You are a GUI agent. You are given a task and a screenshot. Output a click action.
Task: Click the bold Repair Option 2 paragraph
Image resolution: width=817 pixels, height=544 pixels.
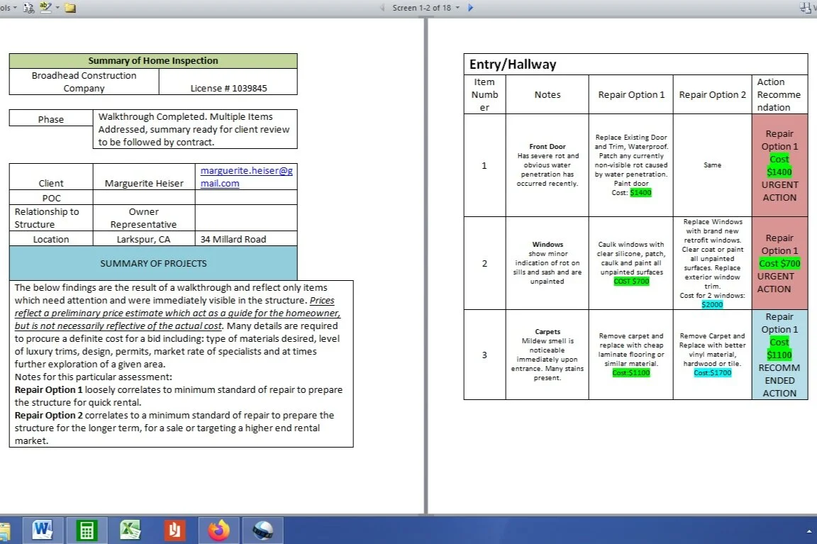(174, 428)
